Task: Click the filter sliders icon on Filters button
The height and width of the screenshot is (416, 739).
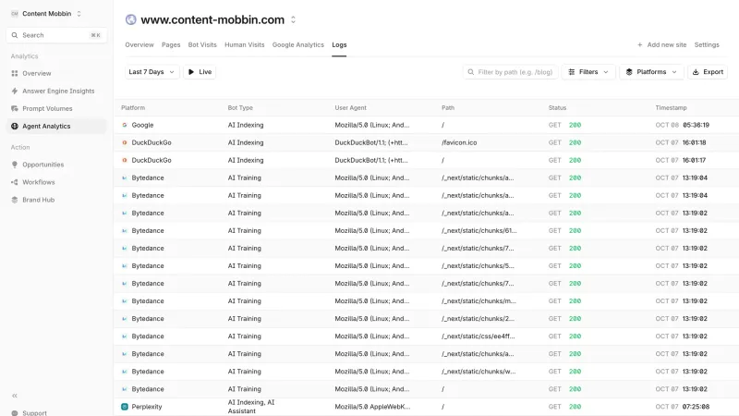Action: (x=572, y=72)
